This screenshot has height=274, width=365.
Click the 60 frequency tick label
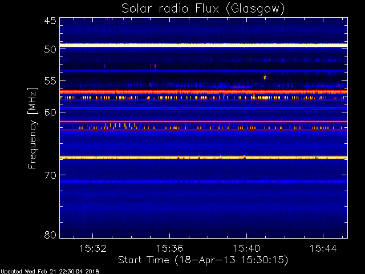[50, 112]
